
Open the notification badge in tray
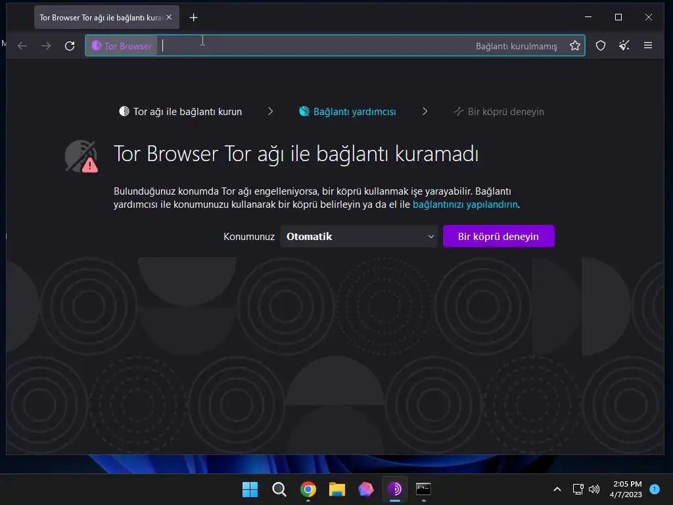655,489
